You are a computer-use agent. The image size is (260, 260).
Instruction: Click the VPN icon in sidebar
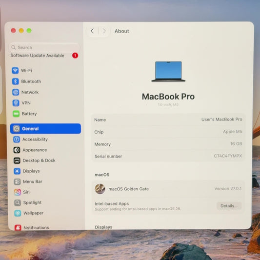[x=16, y=103]
